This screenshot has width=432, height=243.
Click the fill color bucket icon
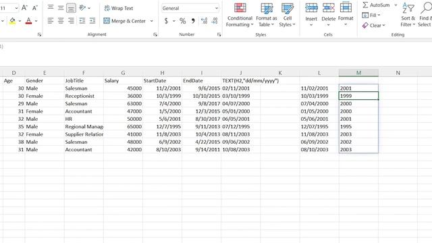click(12, 21)
